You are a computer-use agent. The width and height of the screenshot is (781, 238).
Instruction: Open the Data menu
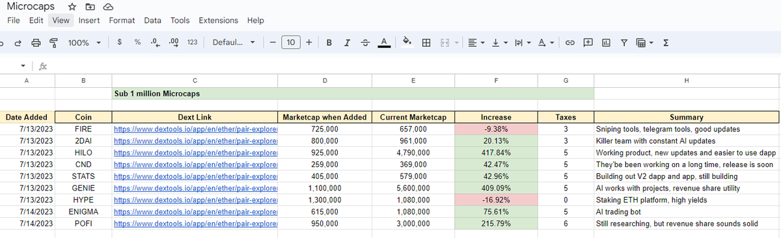tap(153, 20)
